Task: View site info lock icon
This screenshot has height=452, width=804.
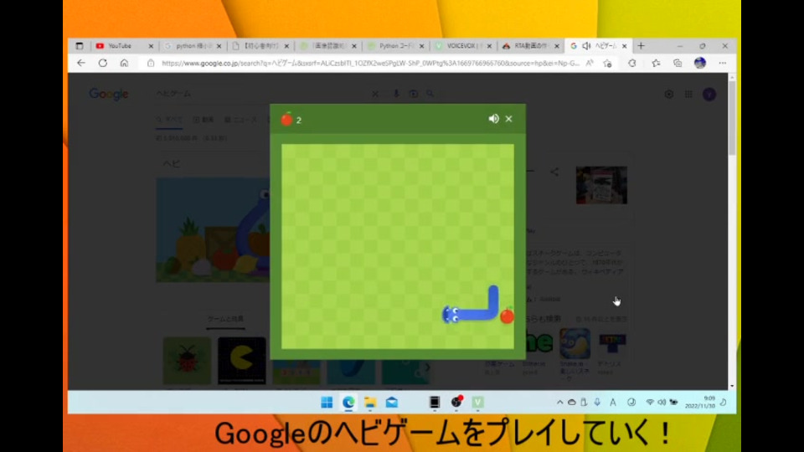Action: pos(150,64)
